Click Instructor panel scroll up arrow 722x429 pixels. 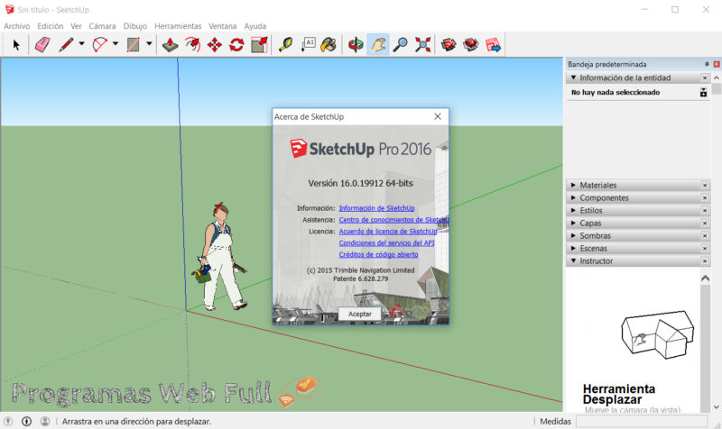pos(705,278)
